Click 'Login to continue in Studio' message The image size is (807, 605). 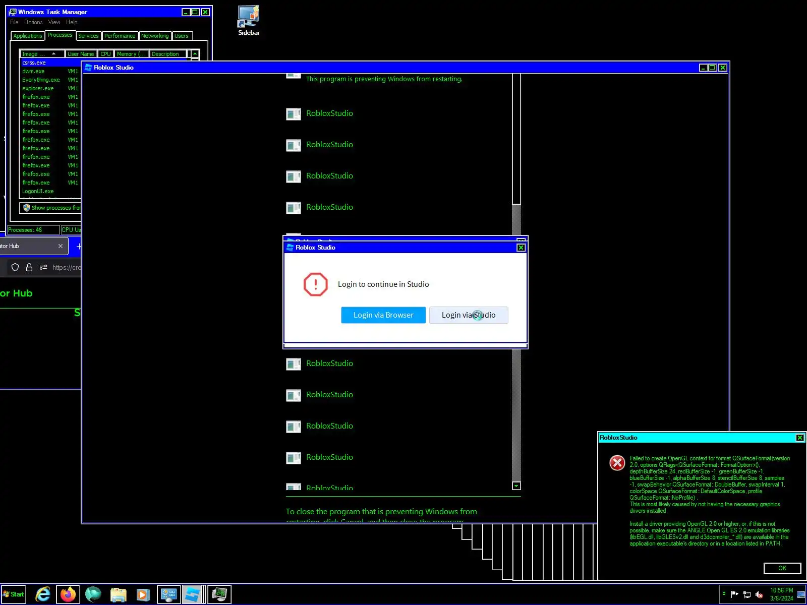383,284
